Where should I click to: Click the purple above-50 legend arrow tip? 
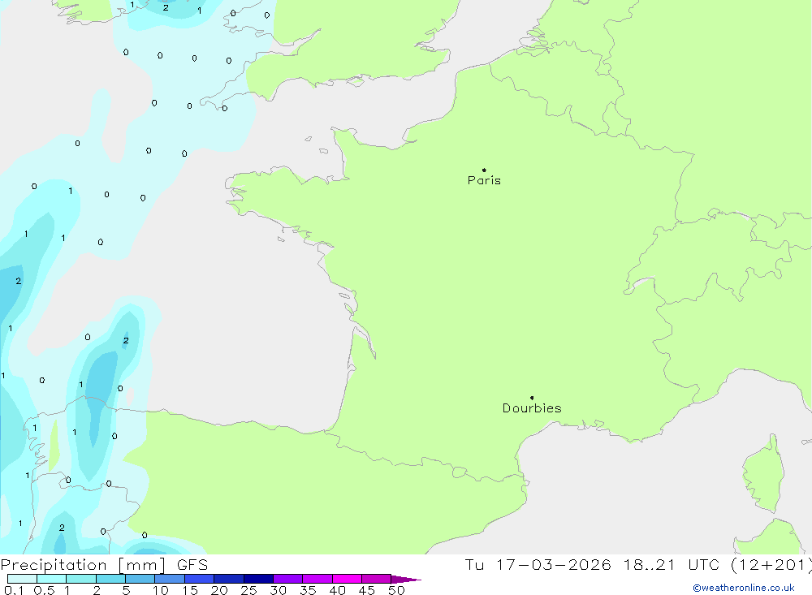tap(406, 579)
